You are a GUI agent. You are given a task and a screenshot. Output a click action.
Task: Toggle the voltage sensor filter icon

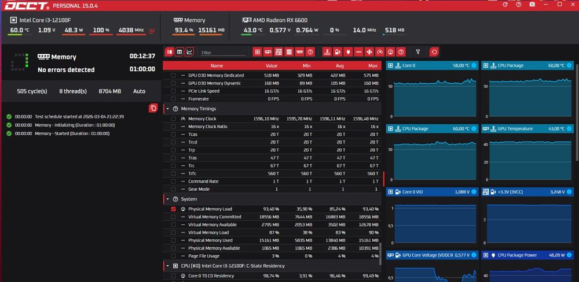(x=338, y=52)
